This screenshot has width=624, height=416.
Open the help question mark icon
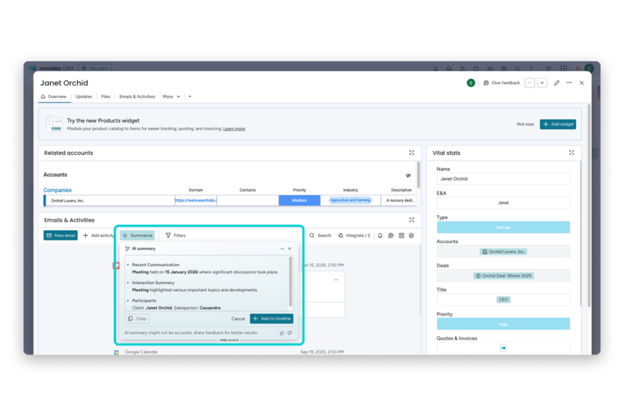point(531,68)
